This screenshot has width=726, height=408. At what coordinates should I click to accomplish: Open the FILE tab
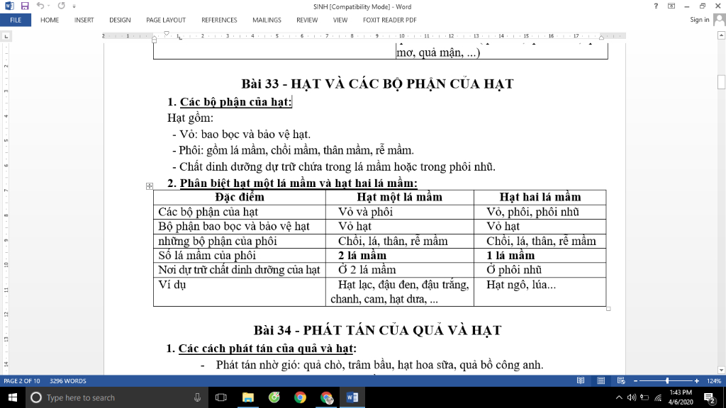[x=16, y=20]
